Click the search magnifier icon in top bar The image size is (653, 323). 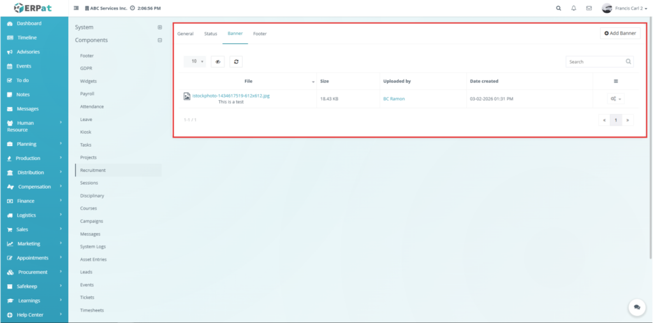pos(559,8)
